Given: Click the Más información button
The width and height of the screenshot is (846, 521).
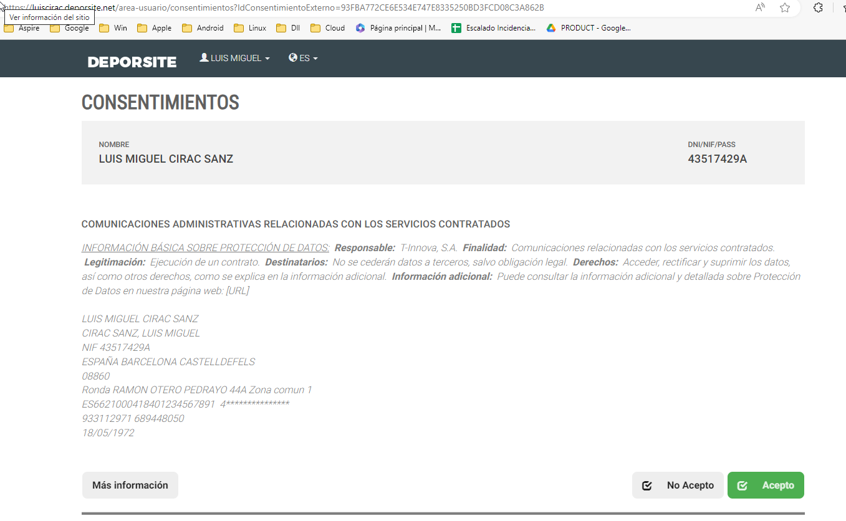Looking at the screenshot, I should pos(130,485).
